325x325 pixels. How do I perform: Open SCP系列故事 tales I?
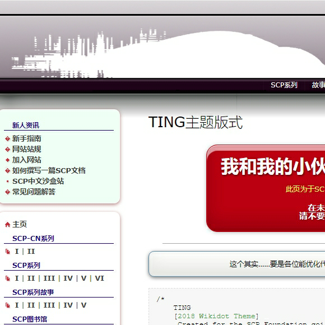tap(17, 305)
